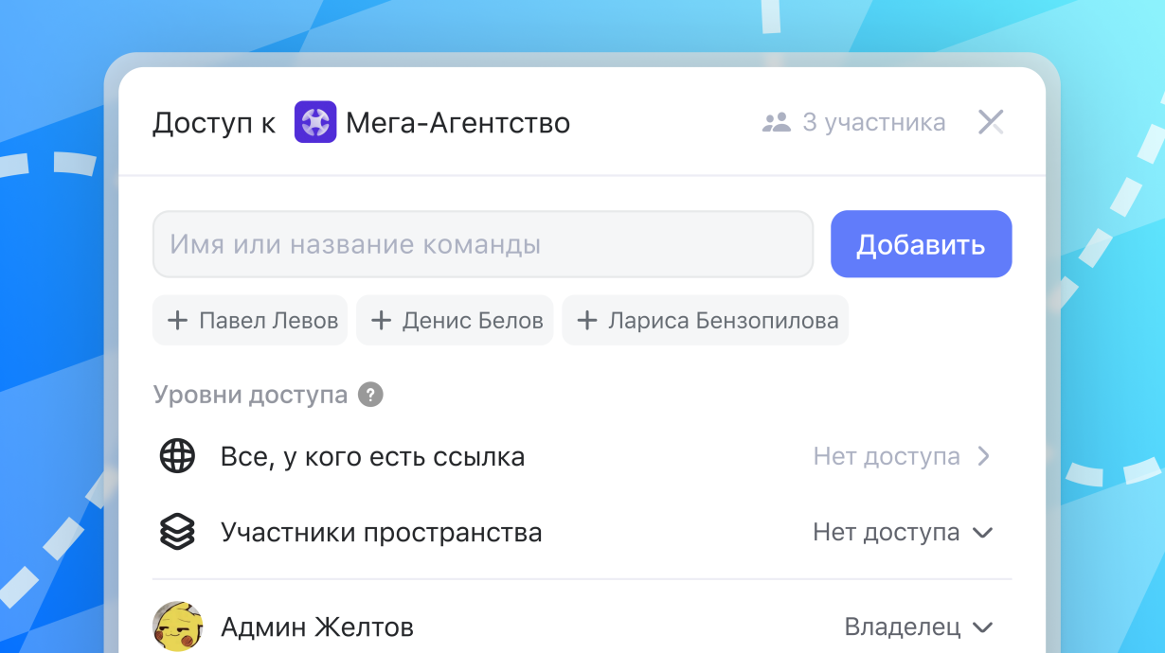The image size is (1165, 653).
Task: Click the Админ Желтов name
Action: coord(317,627)
